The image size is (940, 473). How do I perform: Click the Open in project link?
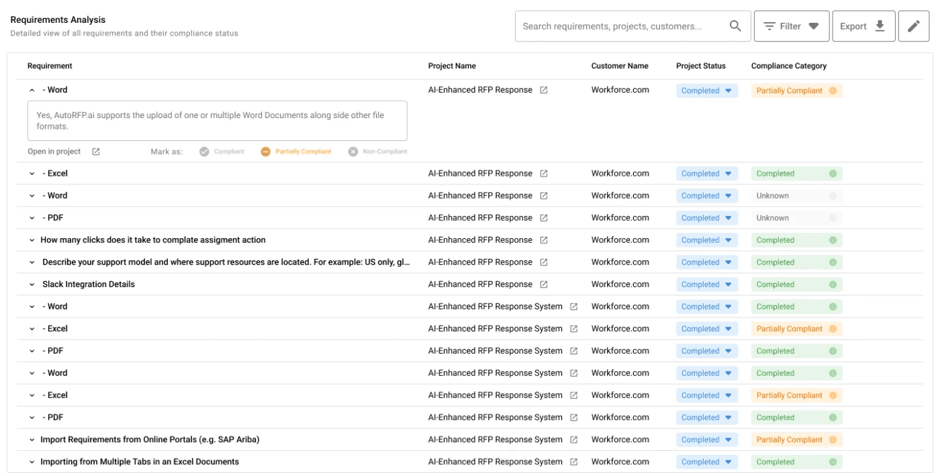pyautogui.click(x=54, y=152)
